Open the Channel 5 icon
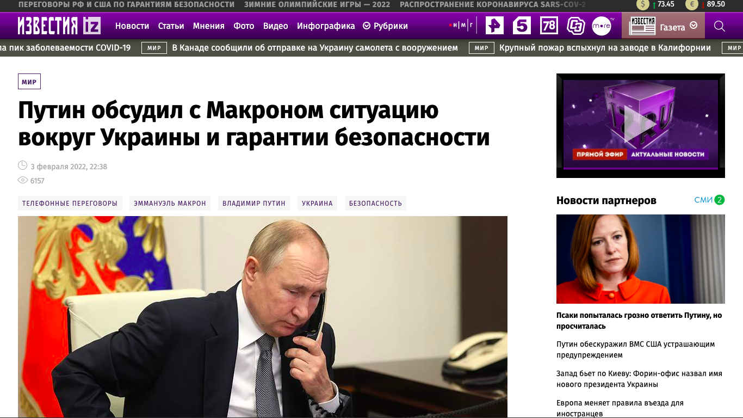This screenshot has width=743, height=418. (x=522, y=26)
